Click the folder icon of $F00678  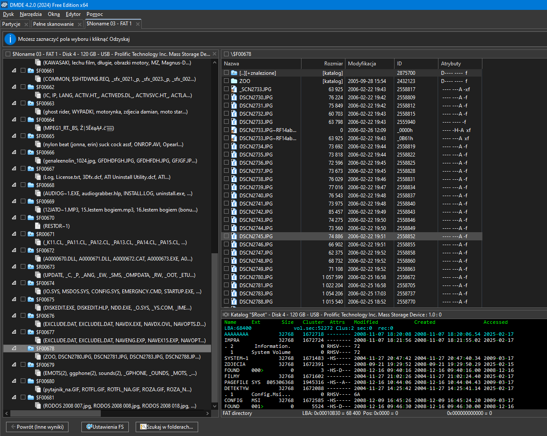31,348
